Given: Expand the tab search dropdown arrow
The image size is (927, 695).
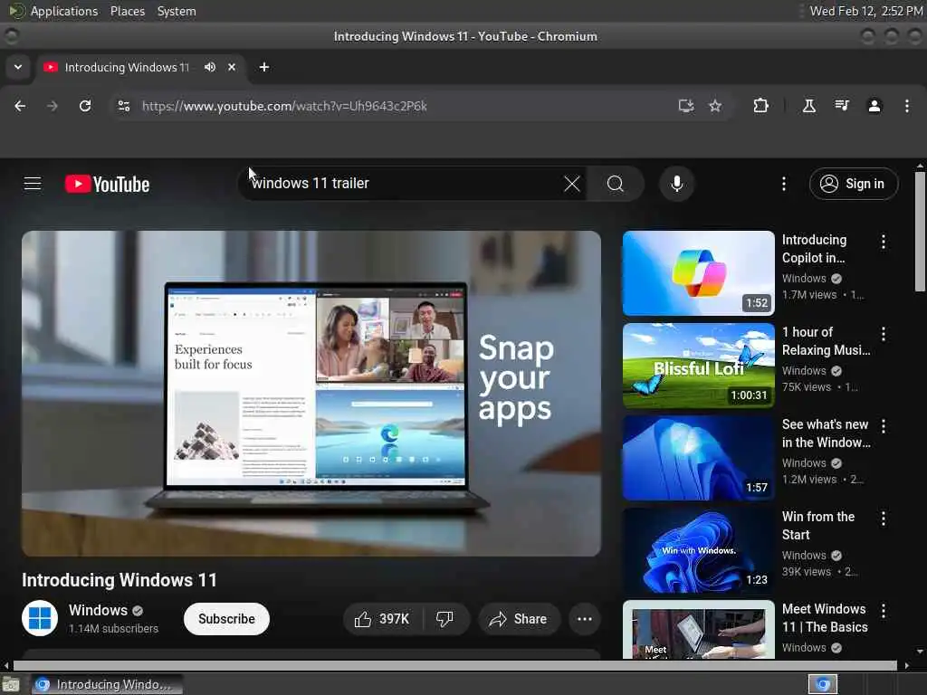Looking at the screenshot, I should pyautogui.click(x=18, y=67).
